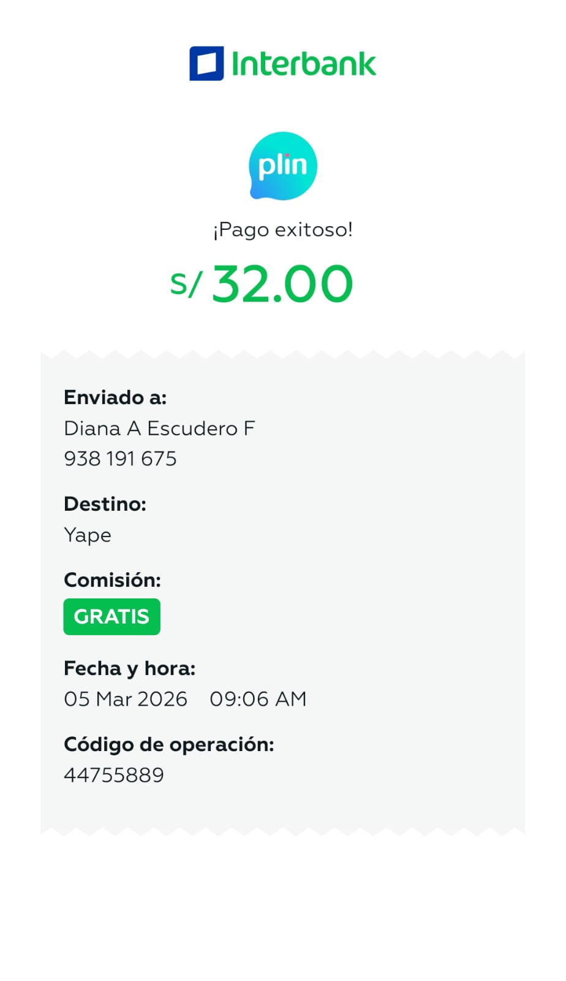The width and height of the screenshot is (566, 981).
Task: Click the Comisión label
Action: pyautogui.click(x=112, y=580)
